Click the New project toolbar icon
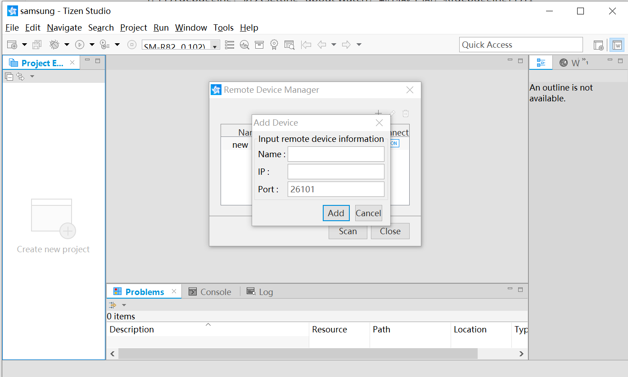 [12, 45]
